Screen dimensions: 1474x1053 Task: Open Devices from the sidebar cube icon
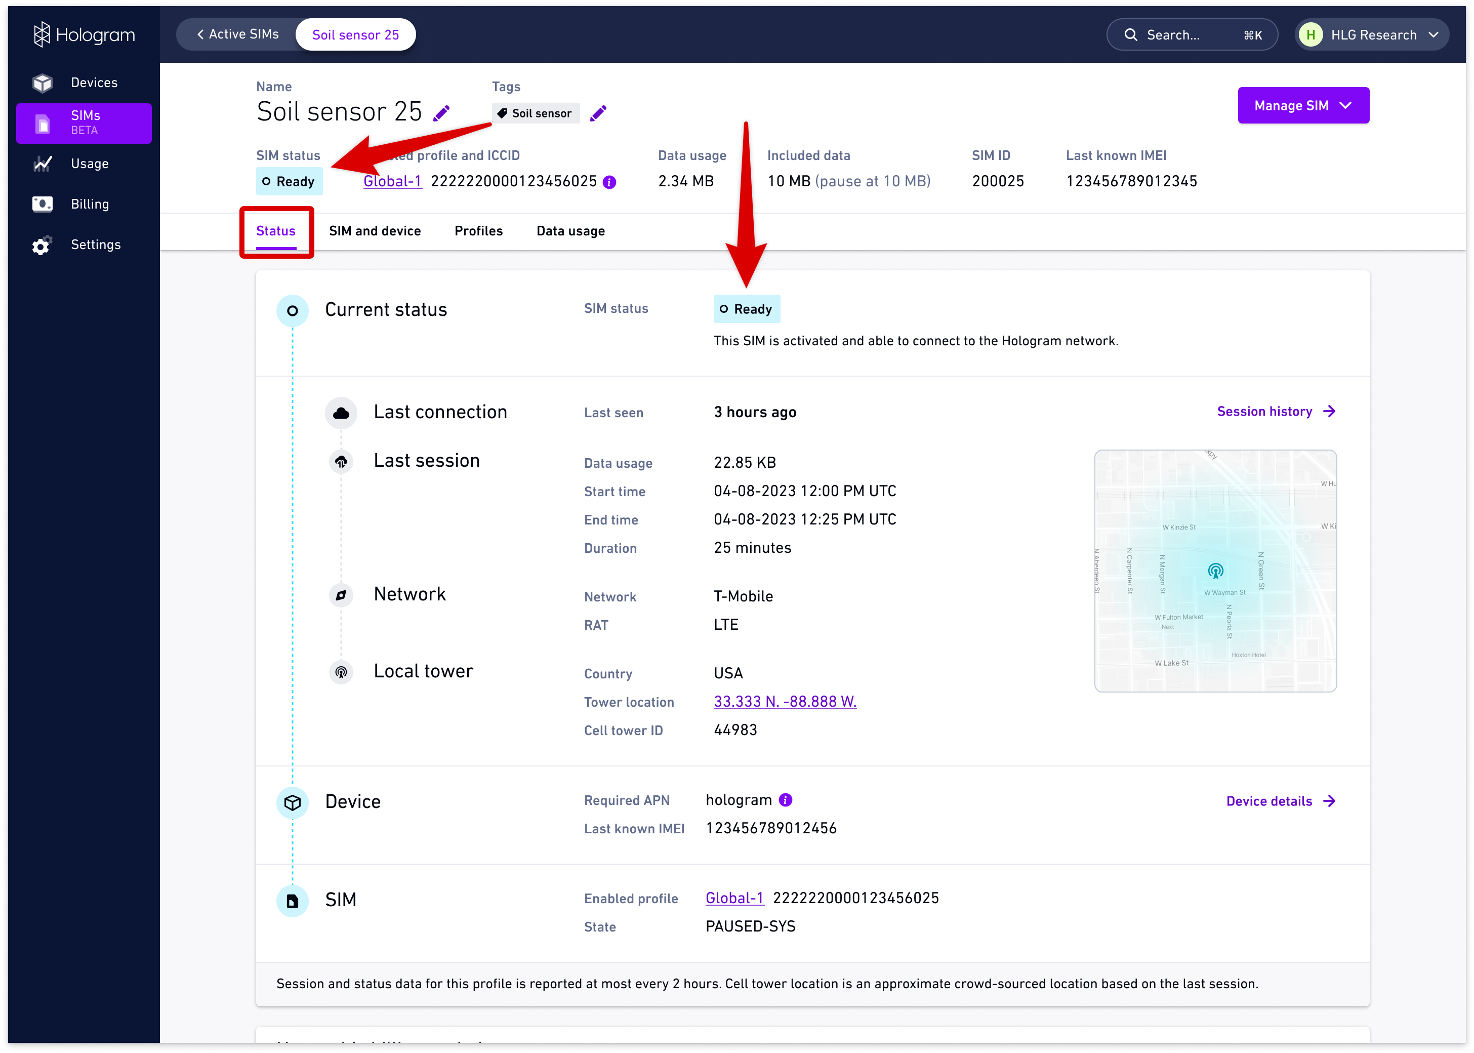(x=43, y=83)
